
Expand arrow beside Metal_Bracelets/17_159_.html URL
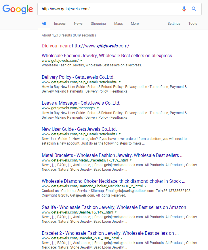pyautogui.click(x=131, y=160)
